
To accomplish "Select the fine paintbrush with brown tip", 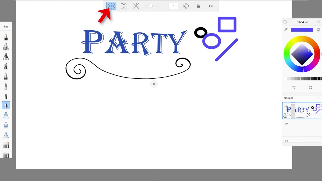I will click(x=6, y=86).
